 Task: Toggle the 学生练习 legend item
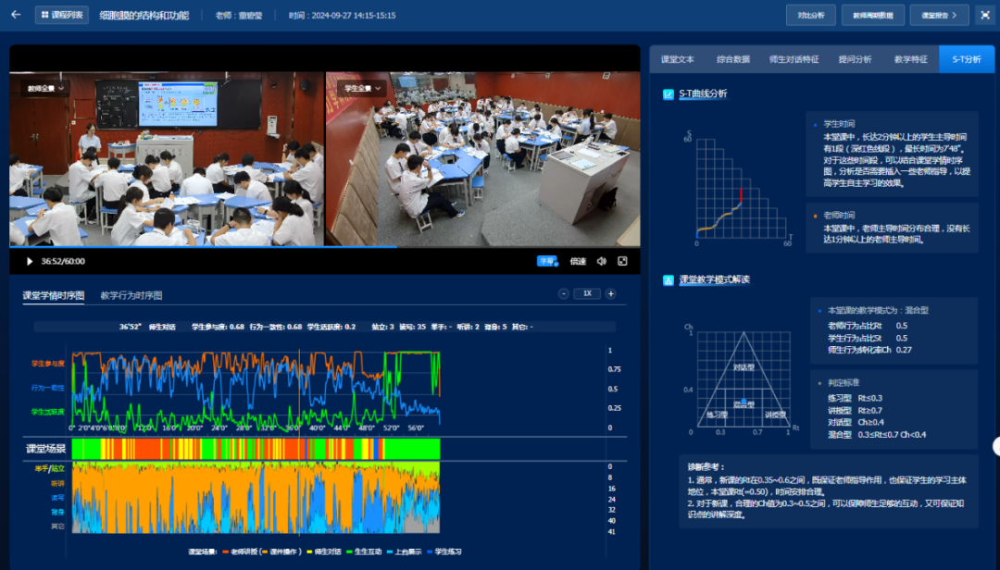446,551
